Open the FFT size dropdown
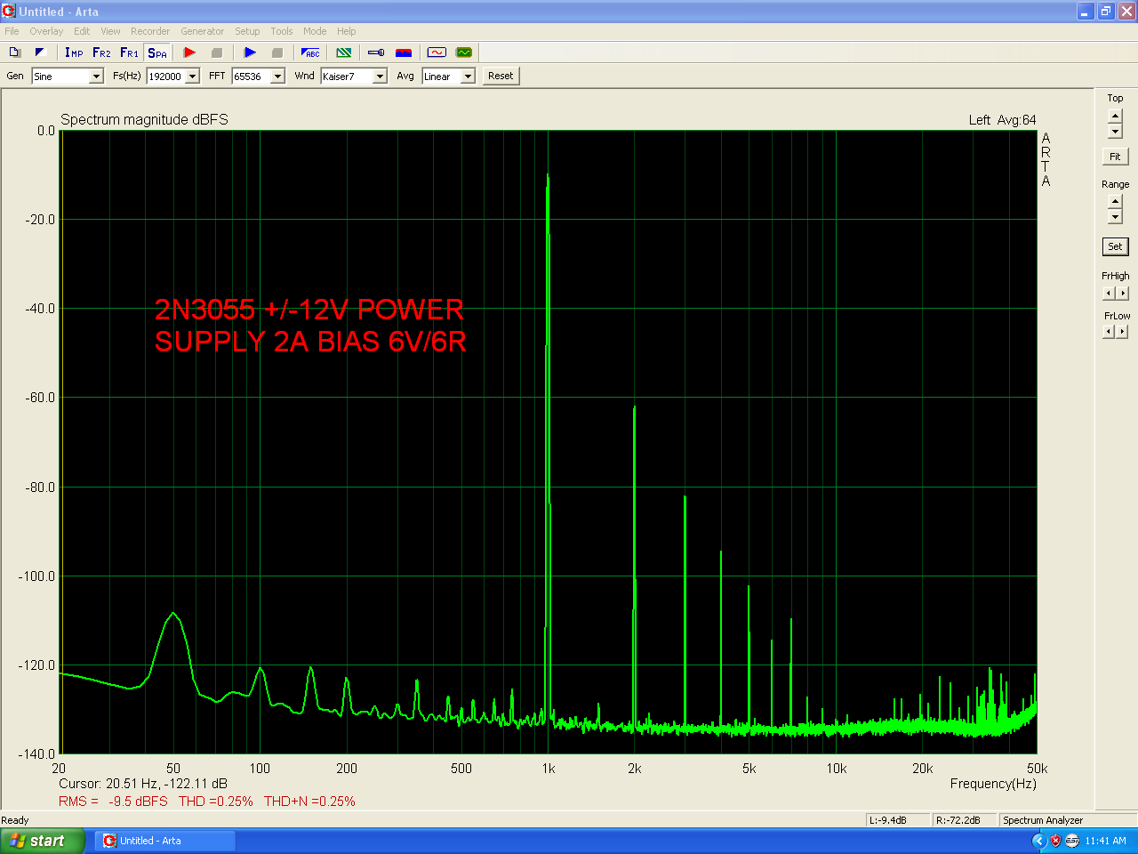 pyautogui.click(x=277, y=77)
